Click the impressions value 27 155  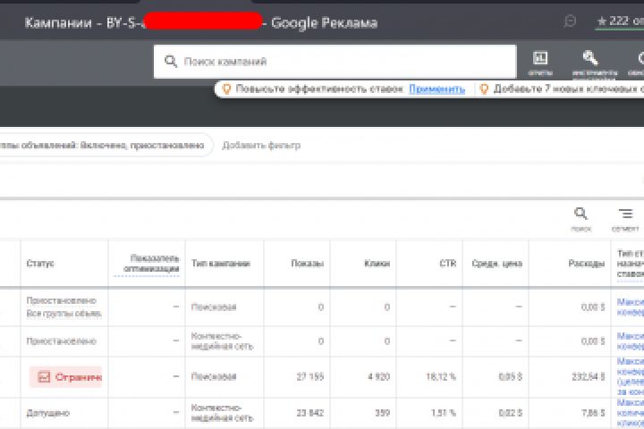click(x=310, y=376)
